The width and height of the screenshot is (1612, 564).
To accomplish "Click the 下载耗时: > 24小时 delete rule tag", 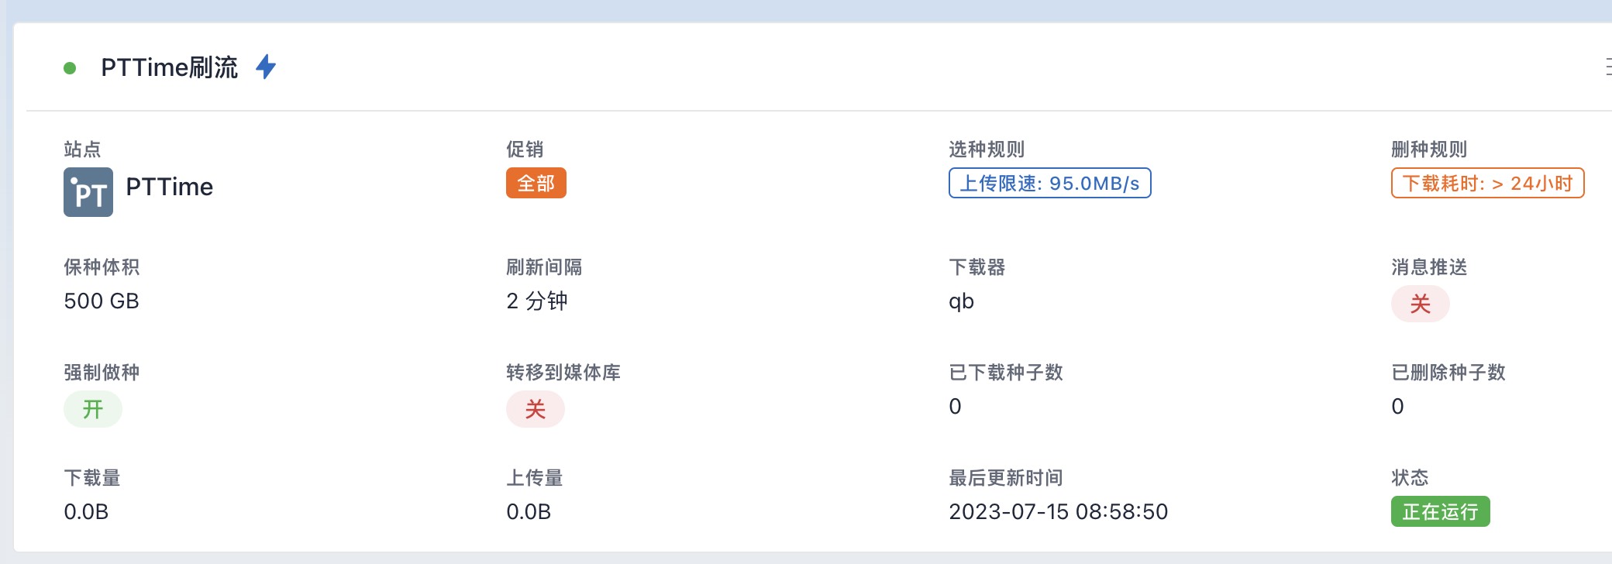I will click(1488, 183).
